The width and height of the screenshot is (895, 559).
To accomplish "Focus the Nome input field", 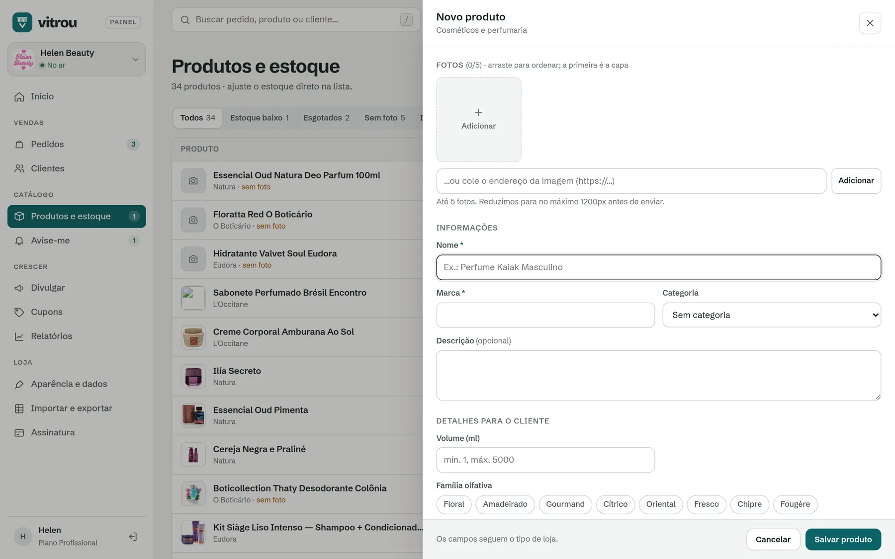I will pyautogui.click(x=659, y=267).
